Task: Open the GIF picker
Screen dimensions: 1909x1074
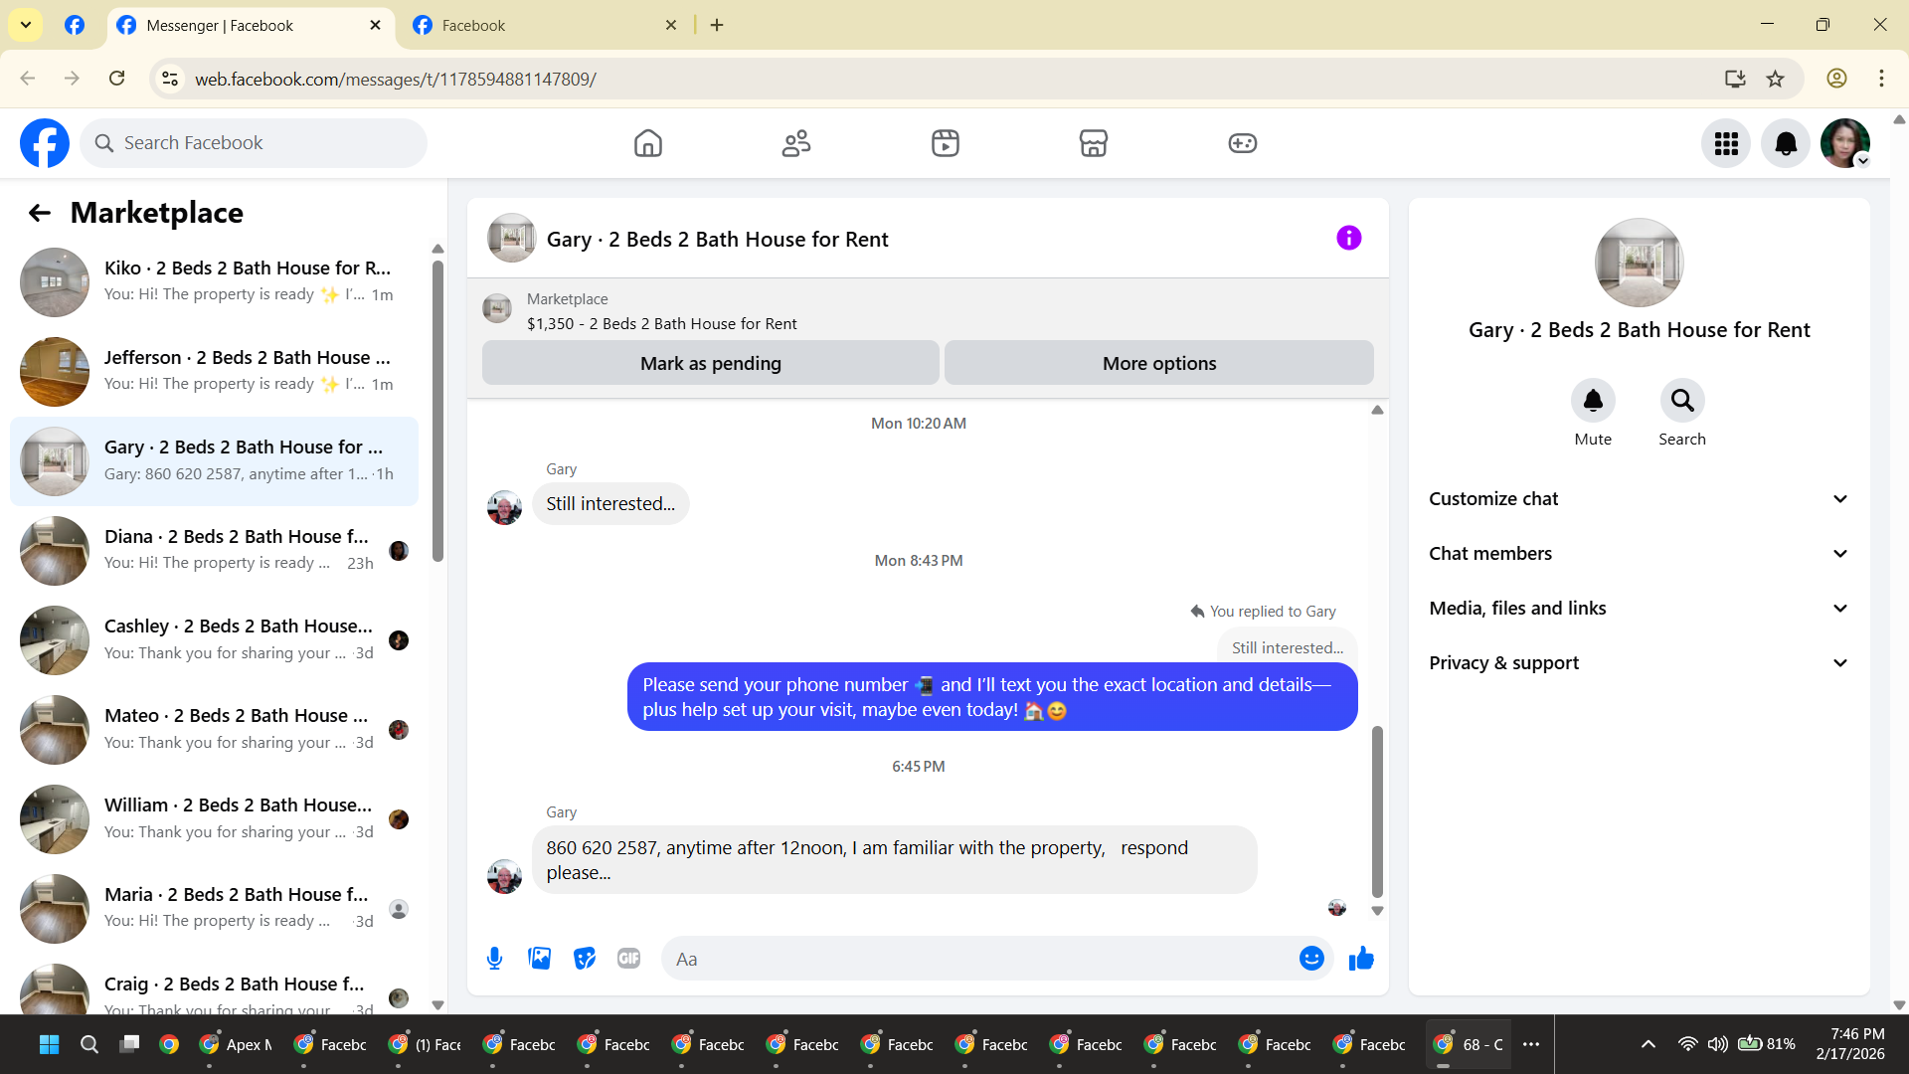Action: [628, 959]
